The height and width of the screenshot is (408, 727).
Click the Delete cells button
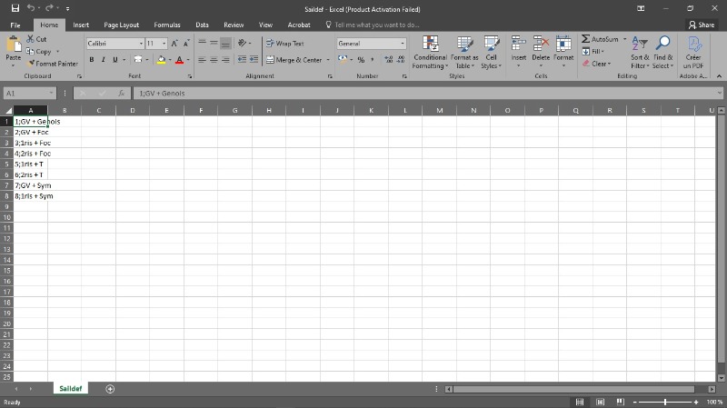point(541,53)
